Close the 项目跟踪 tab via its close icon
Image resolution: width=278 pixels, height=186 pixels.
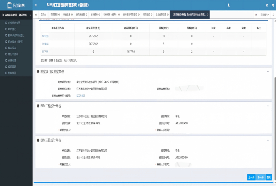pos(59,14)
